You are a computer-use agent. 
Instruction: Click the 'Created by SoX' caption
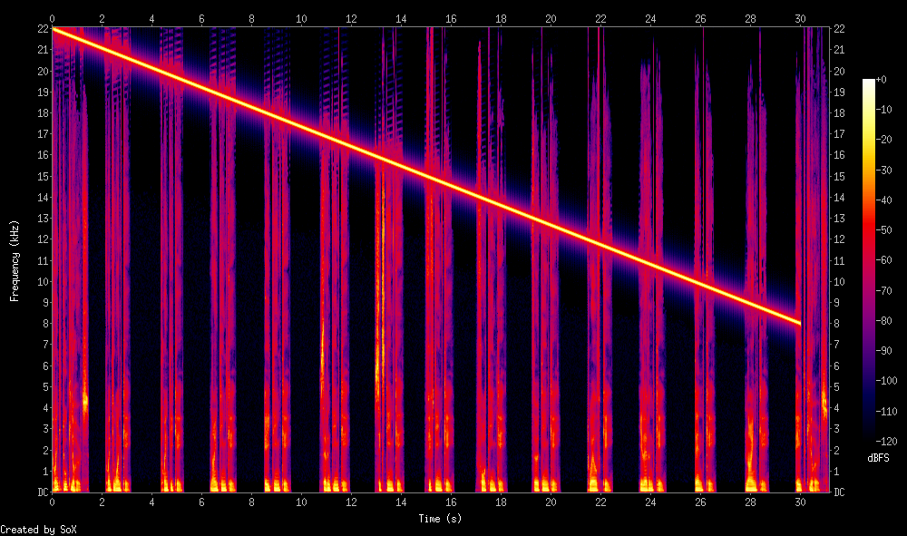pyautogui.click(x=38, y=530)
